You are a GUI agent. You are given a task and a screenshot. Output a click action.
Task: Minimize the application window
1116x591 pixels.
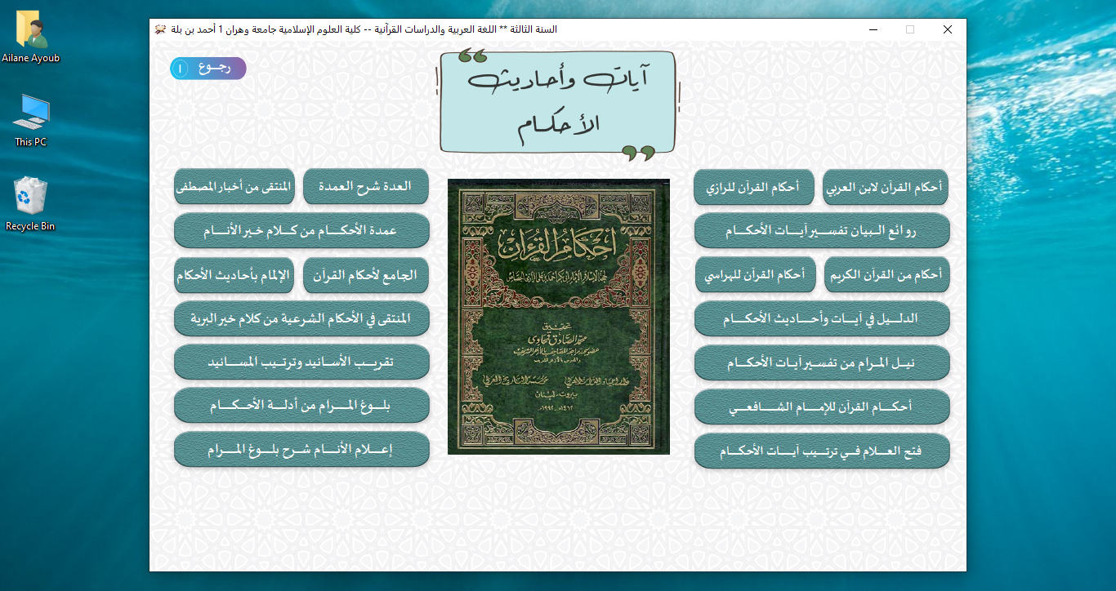point(873,29)
